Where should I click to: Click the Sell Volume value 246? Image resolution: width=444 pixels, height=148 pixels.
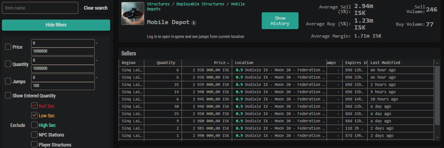pos(432,9)
